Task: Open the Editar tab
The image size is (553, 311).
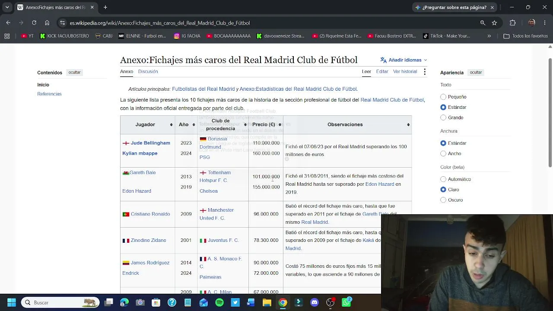Action: pos(382,72)
